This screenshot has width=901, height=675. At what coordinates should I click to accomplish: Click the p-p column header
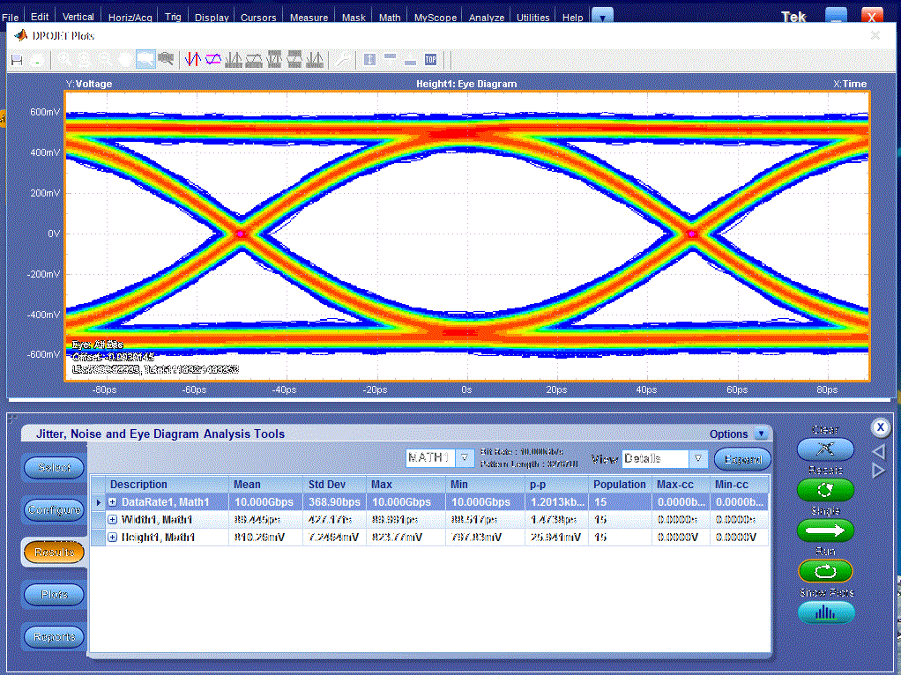(556, 485)
